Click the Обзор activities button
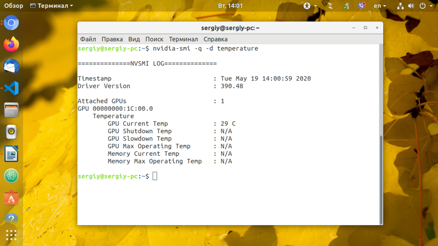The height and width of the screenshot is (246, 438). coord(13,6)
